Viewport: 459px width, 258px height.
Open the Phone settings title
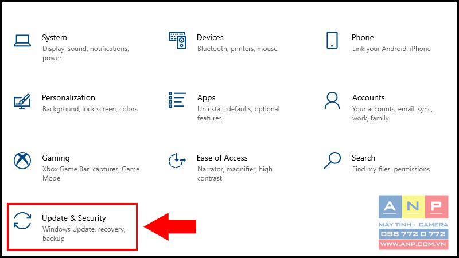[x=363, y=37]
